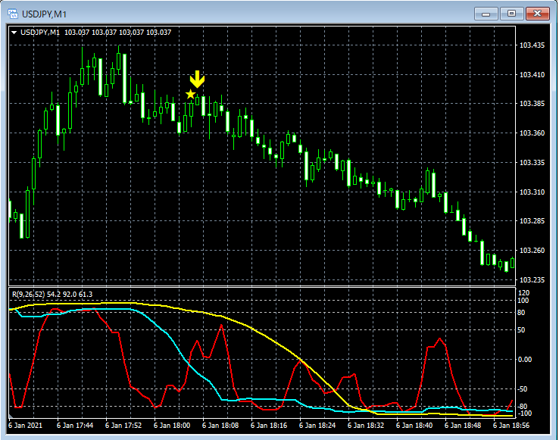
Task: Click the 103.235 price axis label
Action: tap(532, 280)
